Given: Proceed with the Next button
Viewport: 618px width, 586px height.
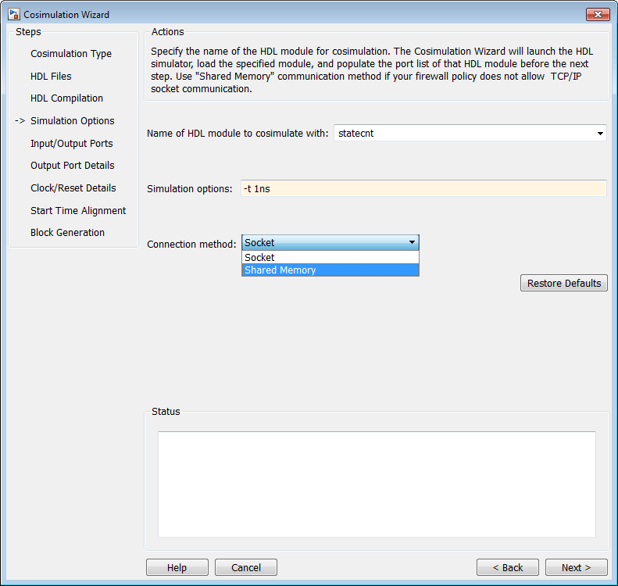Looking at the screenshot, I should tap(577, 567).
